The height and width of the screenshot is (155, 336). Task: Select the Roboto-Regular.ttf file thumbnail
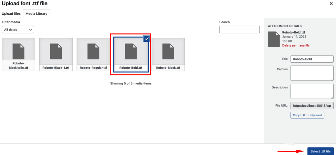click(93, 55)
